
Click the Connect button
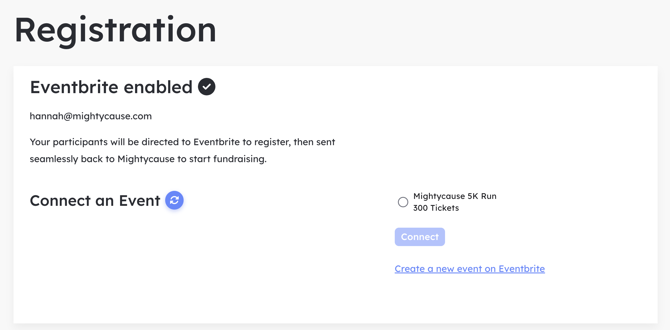coord(420,237)
